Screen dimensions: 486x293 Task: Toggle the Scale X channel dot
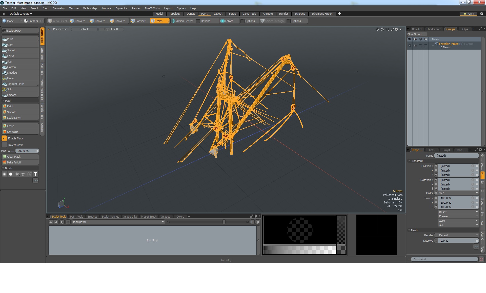[x=436, y=198]
